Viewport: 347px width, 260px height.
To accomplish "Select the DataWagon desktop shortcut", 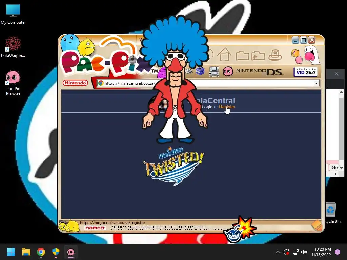I will [13, 47].
